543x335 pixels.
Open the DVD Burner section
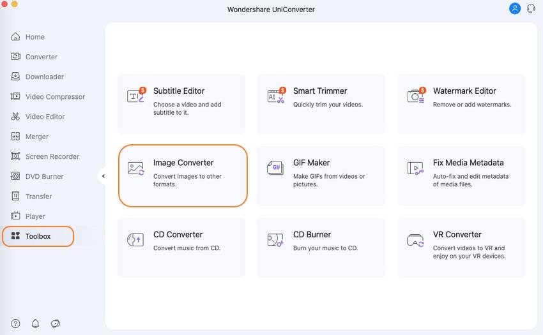click(44, 177)
